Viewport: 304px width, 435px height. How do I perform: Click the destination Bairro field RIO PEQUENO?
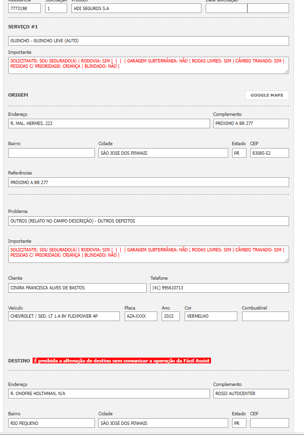pos(51,423)
